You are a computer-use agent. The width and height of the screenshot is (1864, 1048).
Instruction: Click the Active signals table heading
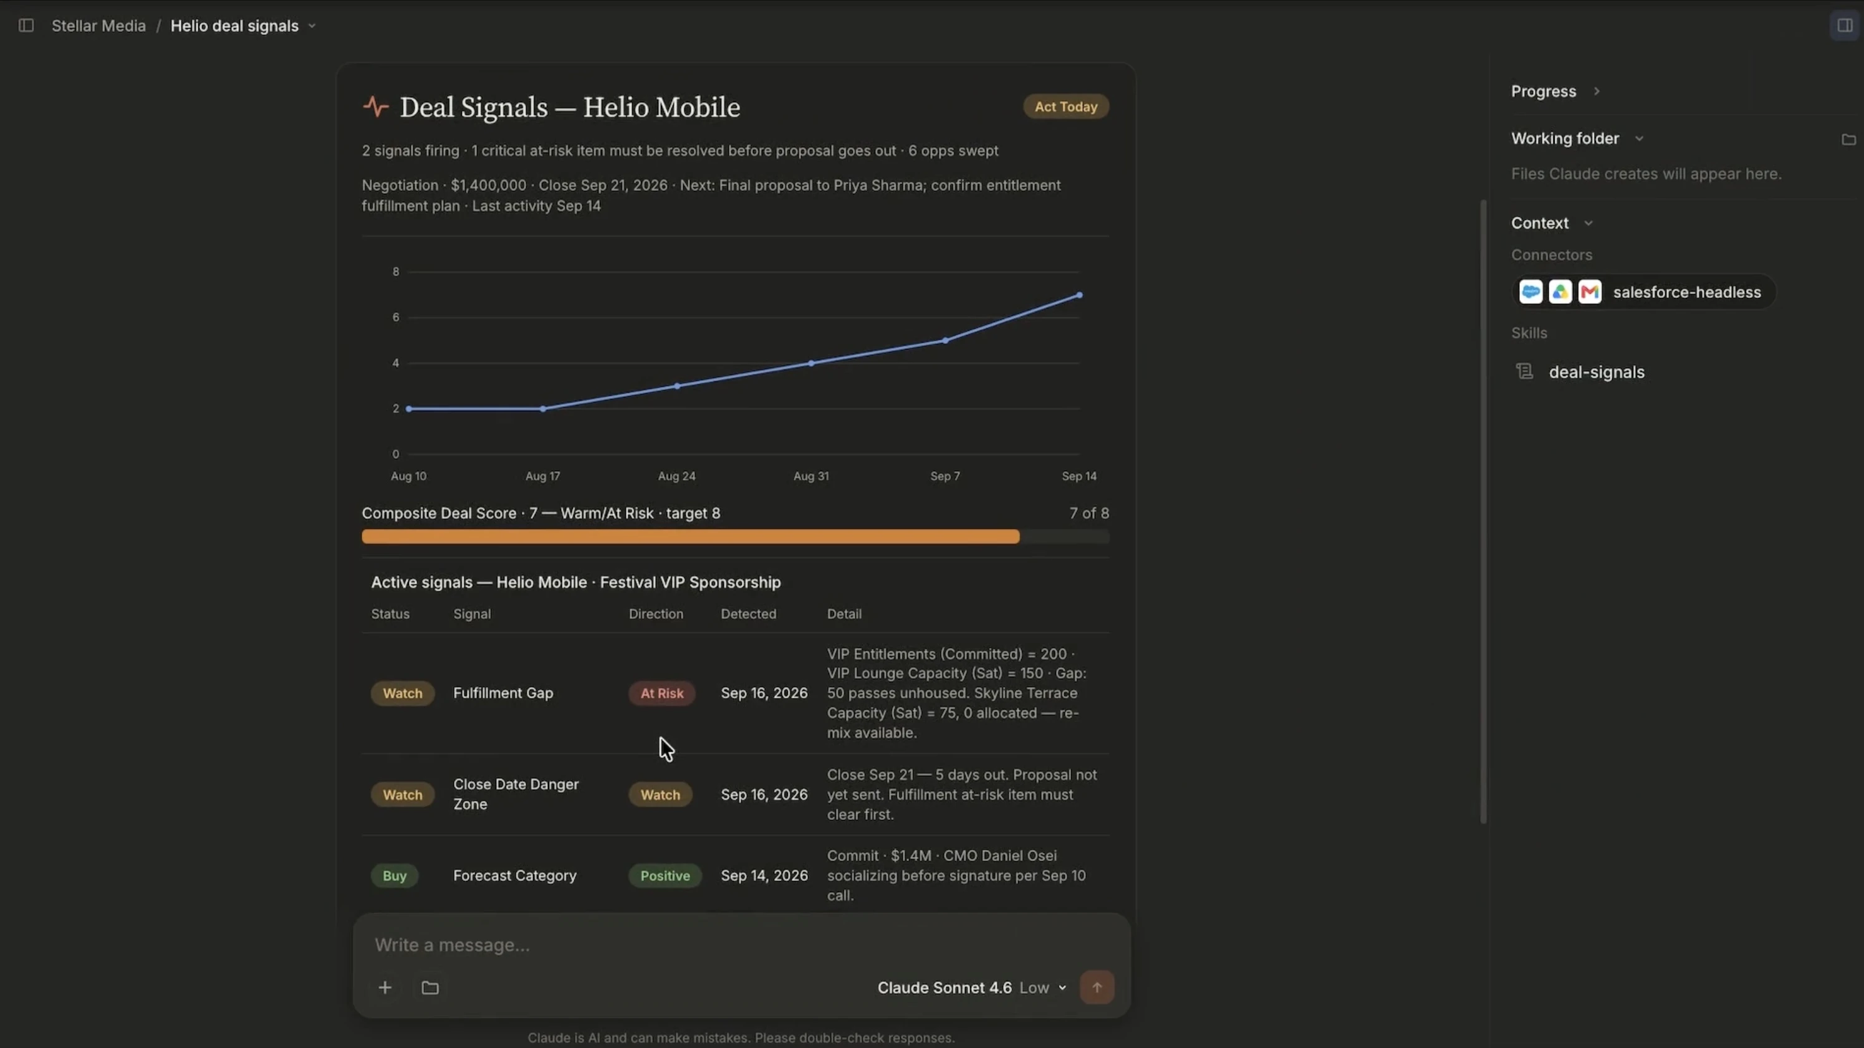coord(576,582)
